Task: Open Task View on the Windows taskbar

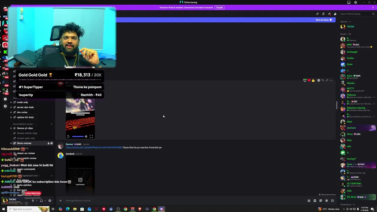Action: tap(53, 209)
